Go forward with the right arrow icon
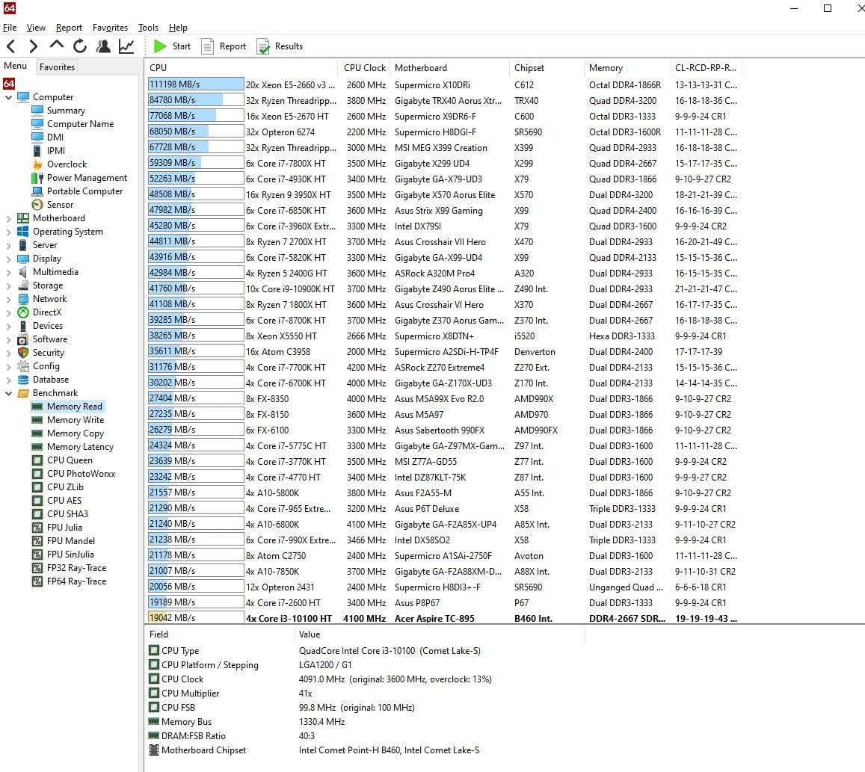865x772 pixels. [x=33, y=46]
